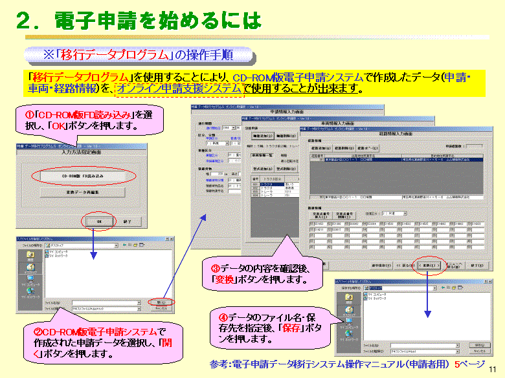The height and width of the screenshot is (378, 505).
Task: Click 型式追加(A) in the 車両情報入力画面 window
Action: point(263,169)
